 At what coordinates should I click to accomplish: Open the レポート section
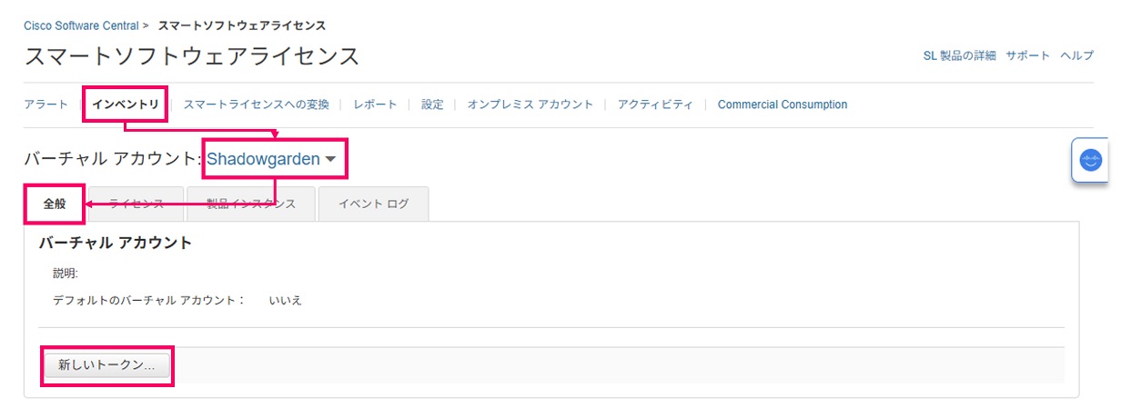(375, 104)
